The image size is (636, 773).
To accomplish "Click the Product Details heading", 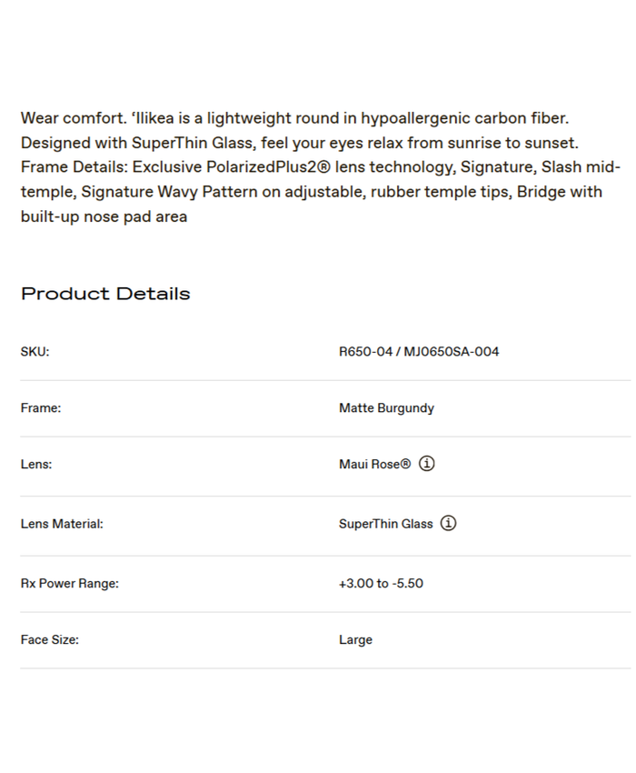I will coord(105,294).
